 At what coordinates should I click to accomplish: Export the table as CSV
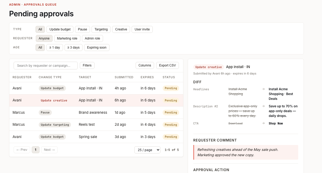tap(167, 65)
